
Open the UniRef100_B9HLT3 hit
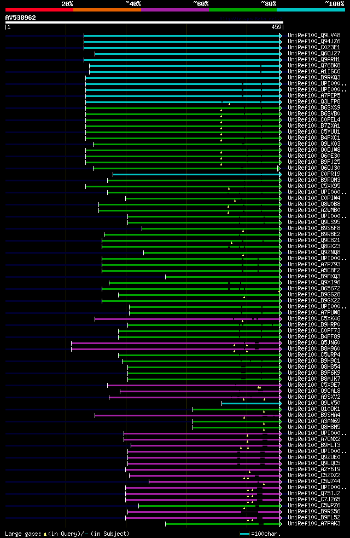pos(314,445)
